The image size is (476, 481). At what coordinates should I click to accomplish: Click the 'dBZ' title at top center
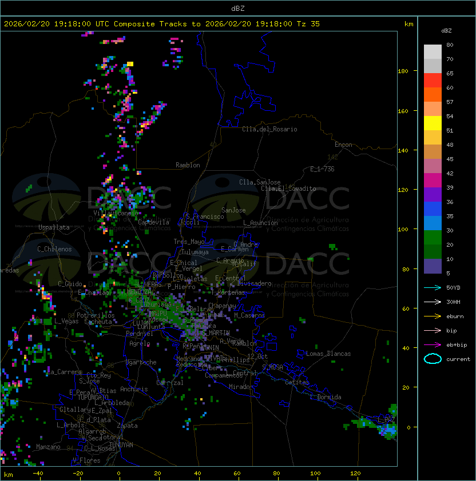(238, 8)
